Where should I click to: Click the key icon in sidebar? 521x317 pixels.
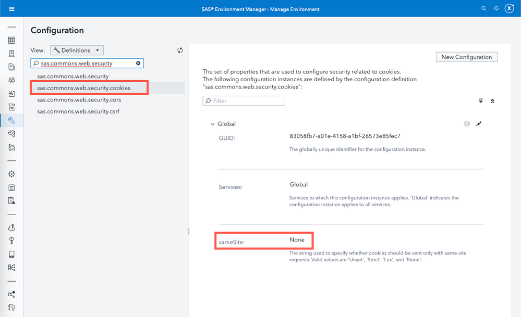point(11,240)
